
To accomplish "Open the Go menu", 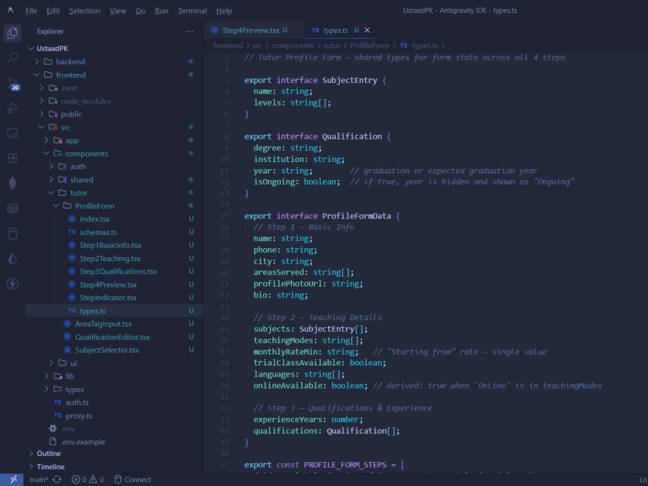I will coord(141,11).
